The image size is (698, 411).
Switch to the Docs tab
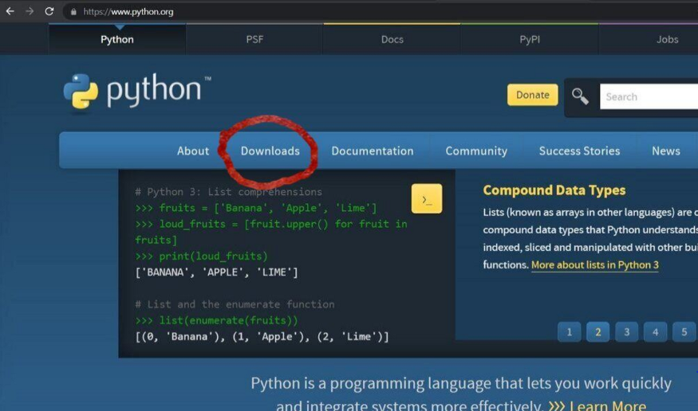pos(392,39)
